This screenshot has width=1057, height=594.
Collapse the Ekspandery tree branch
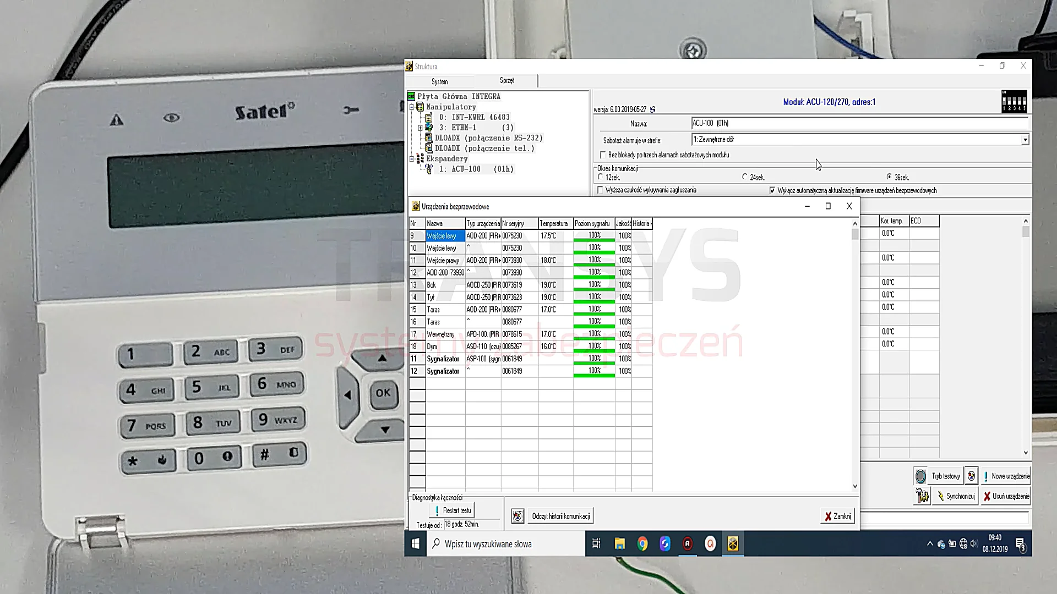[411, 158]
